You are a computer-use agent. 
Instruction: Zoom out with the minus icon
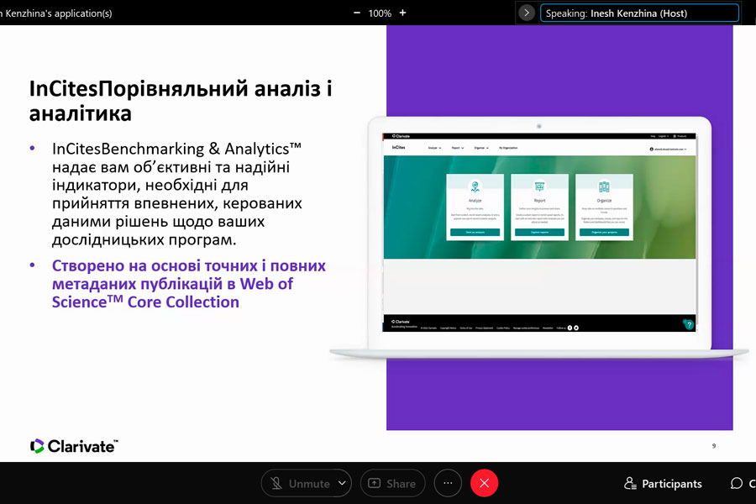[358, 13]
